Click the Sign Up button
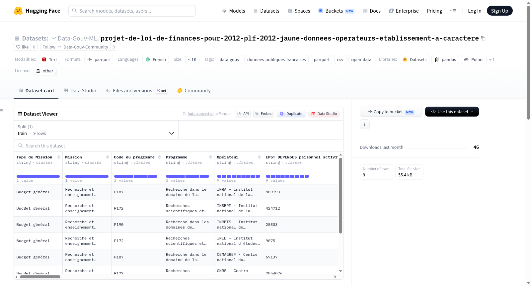Image resolution: width=531 pixels, height=286 pixels. click(x=499, y=11)
